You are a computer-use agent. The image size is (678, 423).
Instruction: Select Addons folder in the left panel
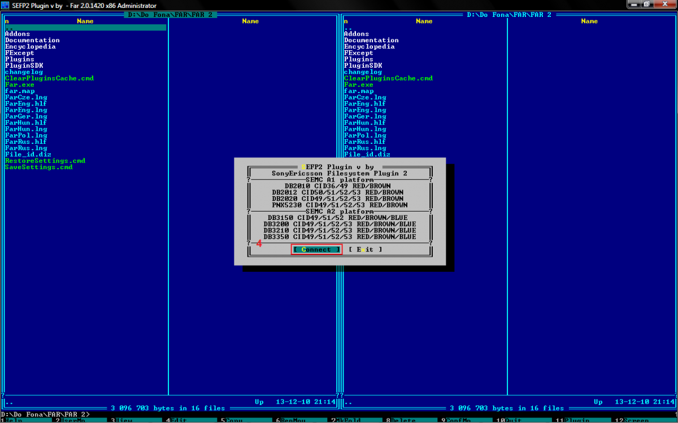click(x=18, y=34)
